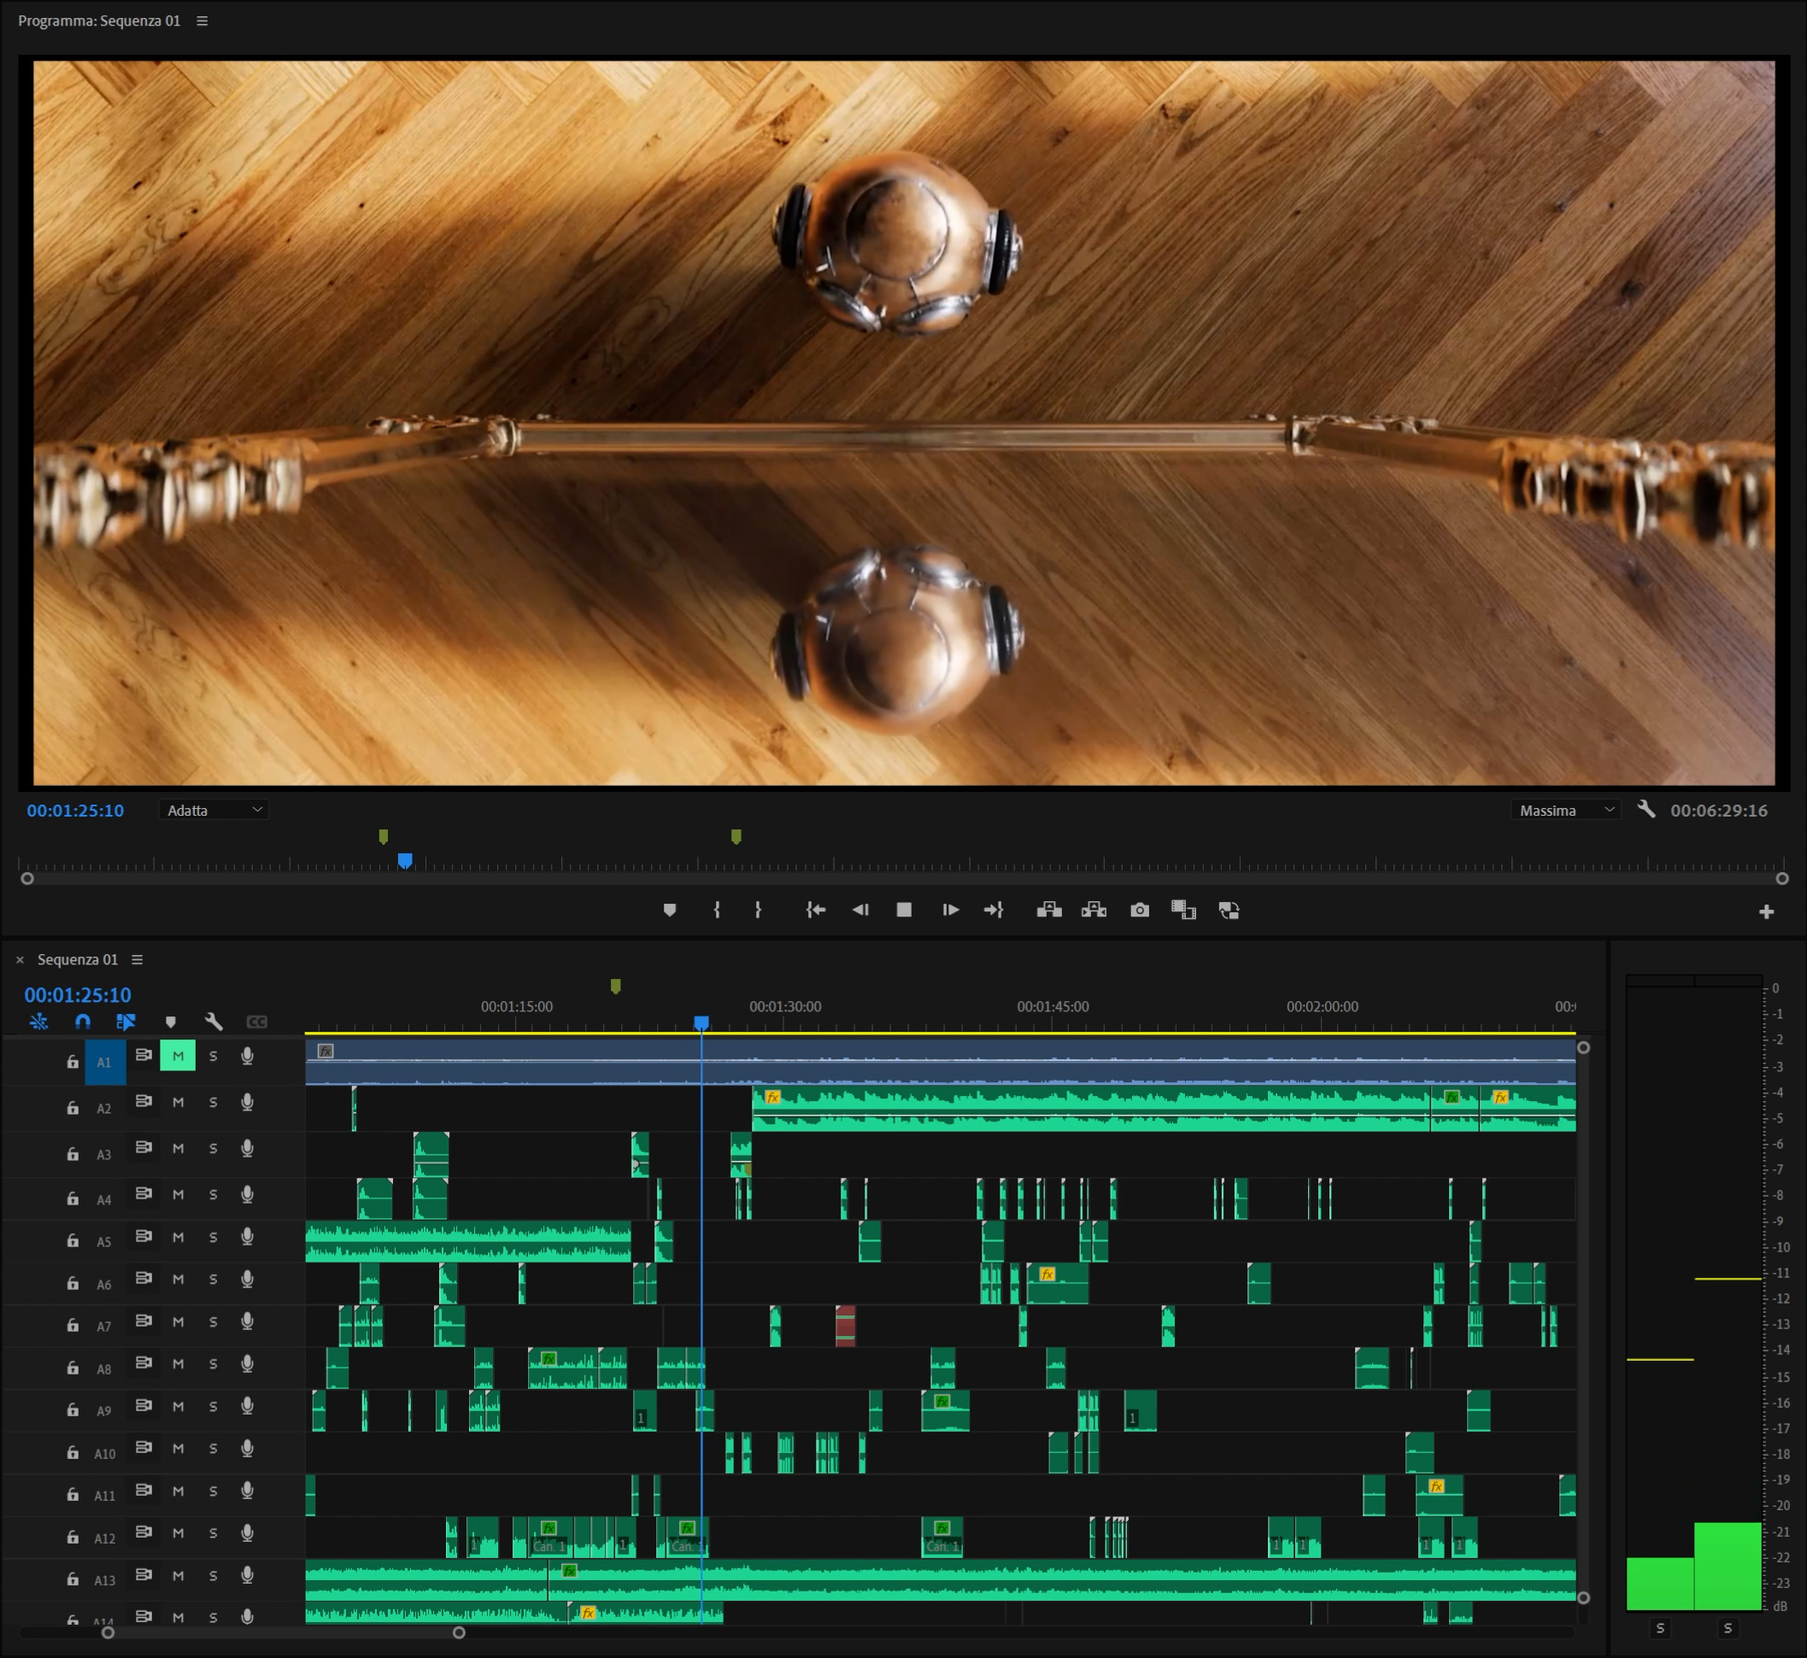Open the Programma: Sequenza 01 panel menu
The width and height of the screenshot is (1807, 1658).
point(202,21)
